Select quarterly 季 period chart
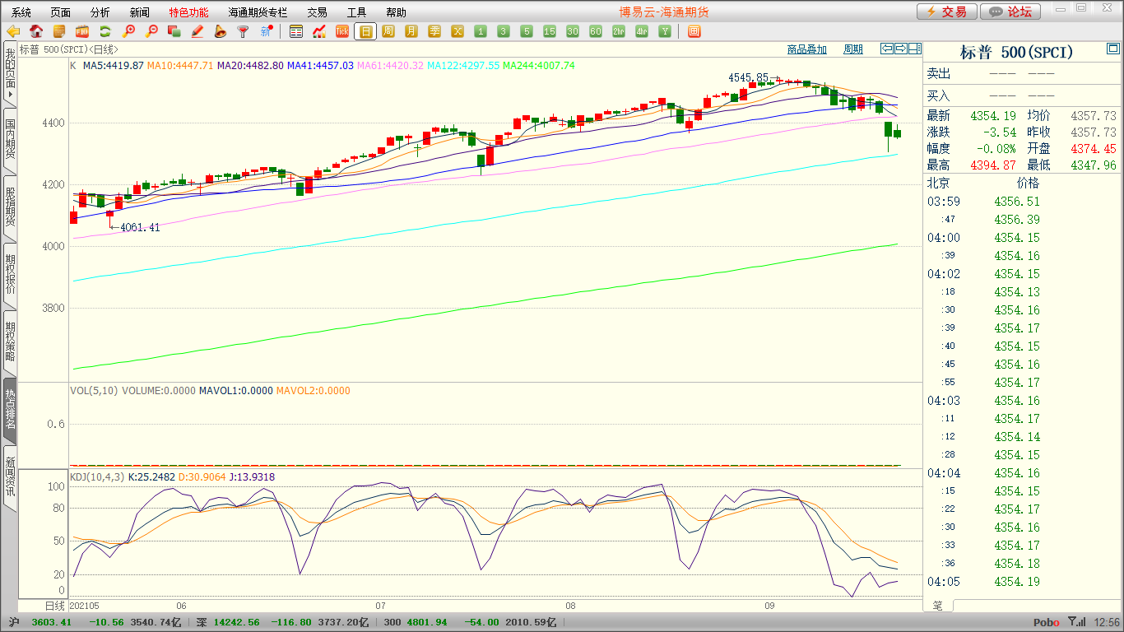Viewport: 1124px width, 632px height. 434,31
